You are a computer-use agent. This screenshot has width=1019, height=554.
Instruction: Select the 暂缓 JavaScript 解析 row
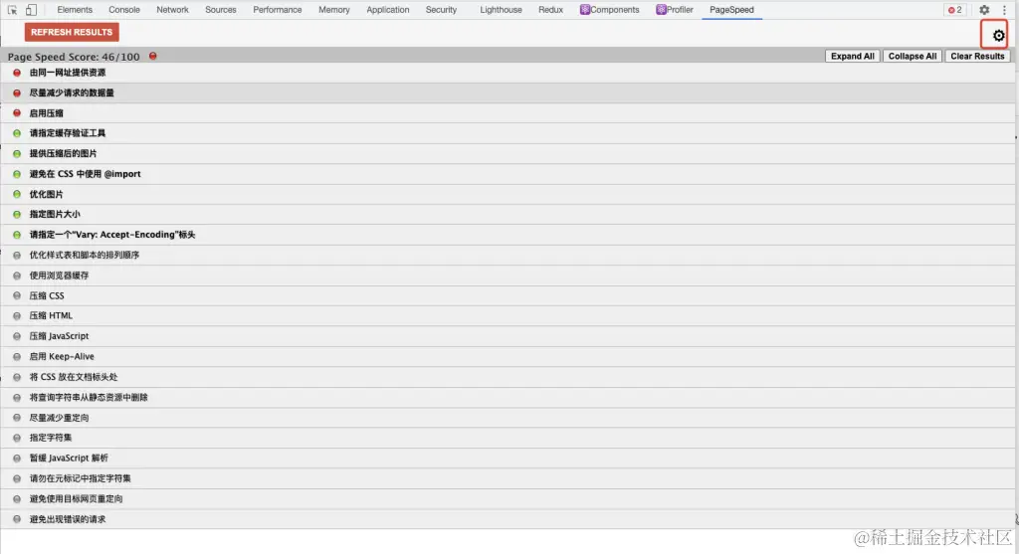pos(508,458)
